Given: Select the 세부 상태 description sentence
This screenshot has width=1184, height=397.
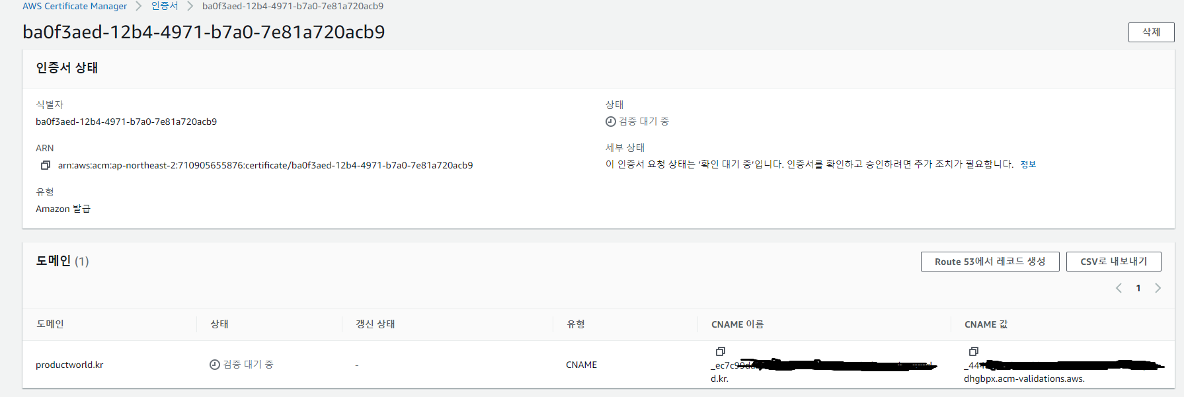Looking at the screenshot, I should [810, 164].
